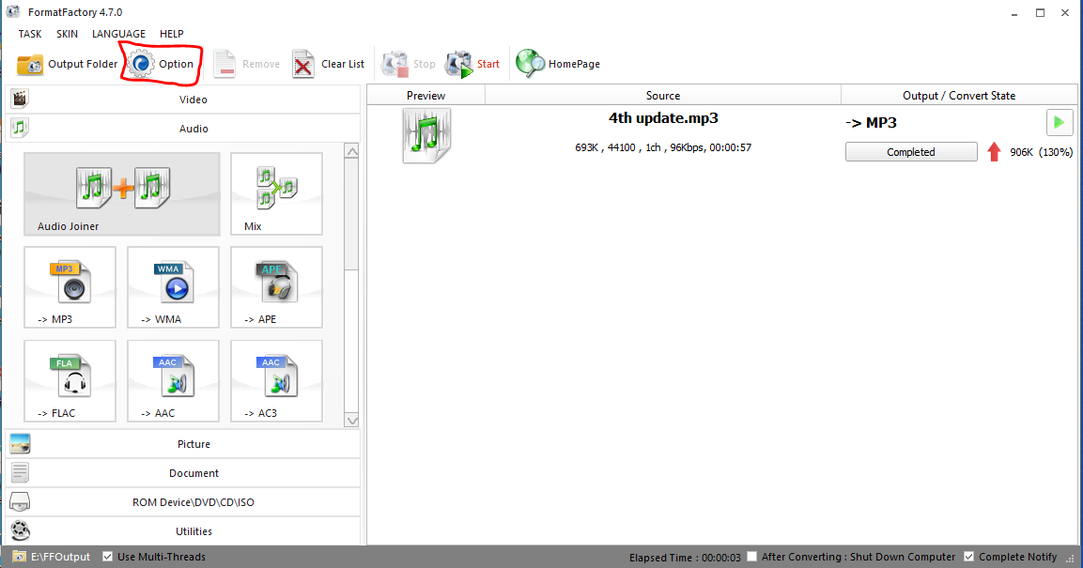Select the Audio Joiner tool
Viewport: 1083px width, 568px height.
[x=121, y=194]
